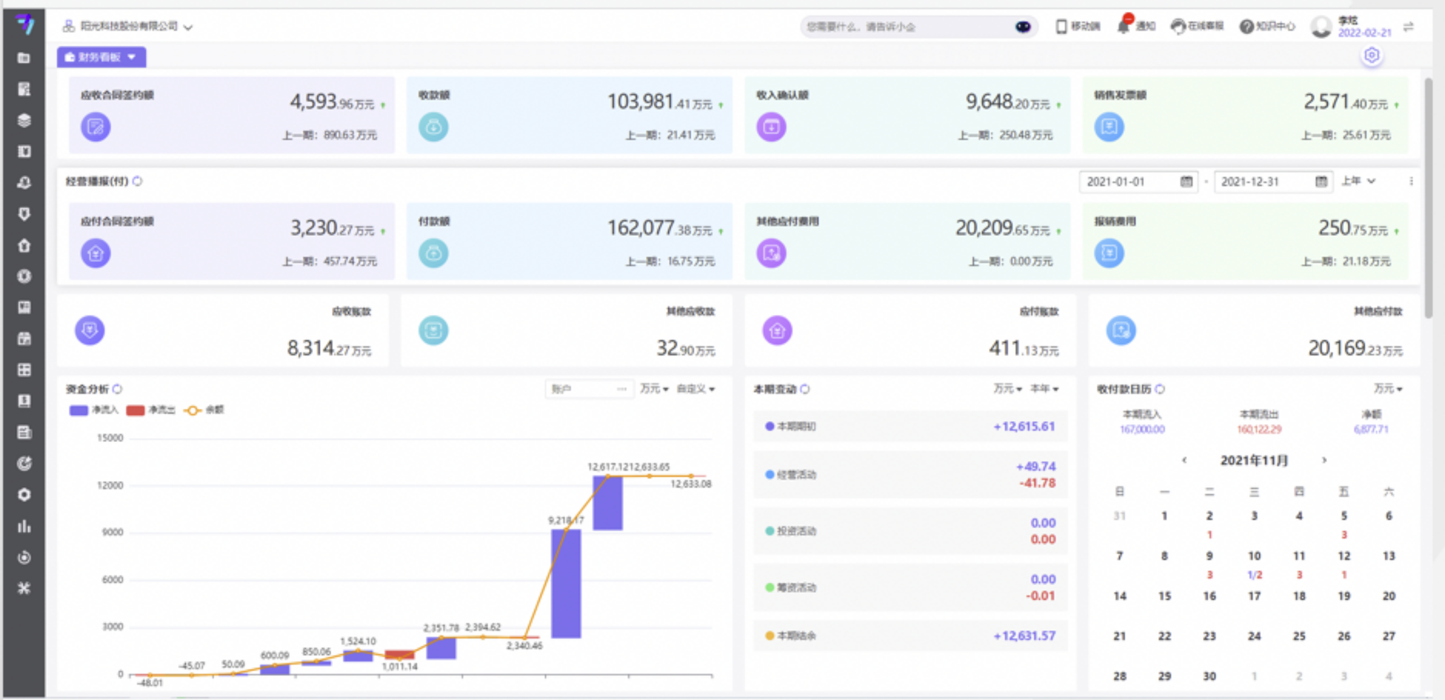The image size is (1445, 700).
Task: Open 知识中心 help icon
Action: (x=1246, y=26)
